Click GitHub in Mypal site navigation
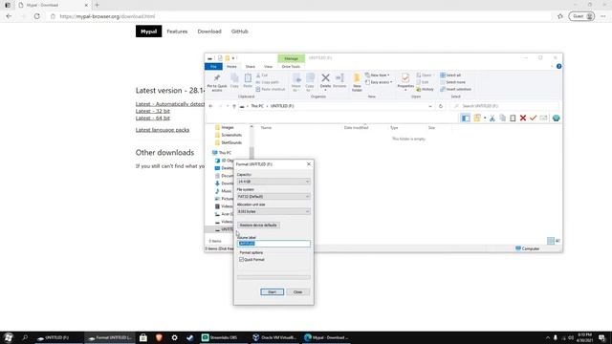This screenshot has height=344, width=612. pyautogui.click(x=240, y=32)
